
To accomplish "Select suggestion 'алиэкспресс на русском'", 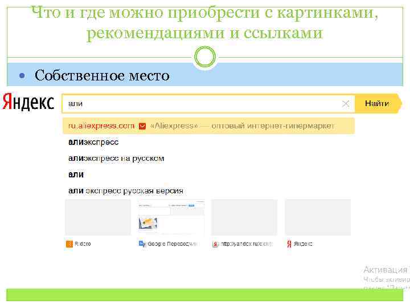I will [x=116, y=159].
